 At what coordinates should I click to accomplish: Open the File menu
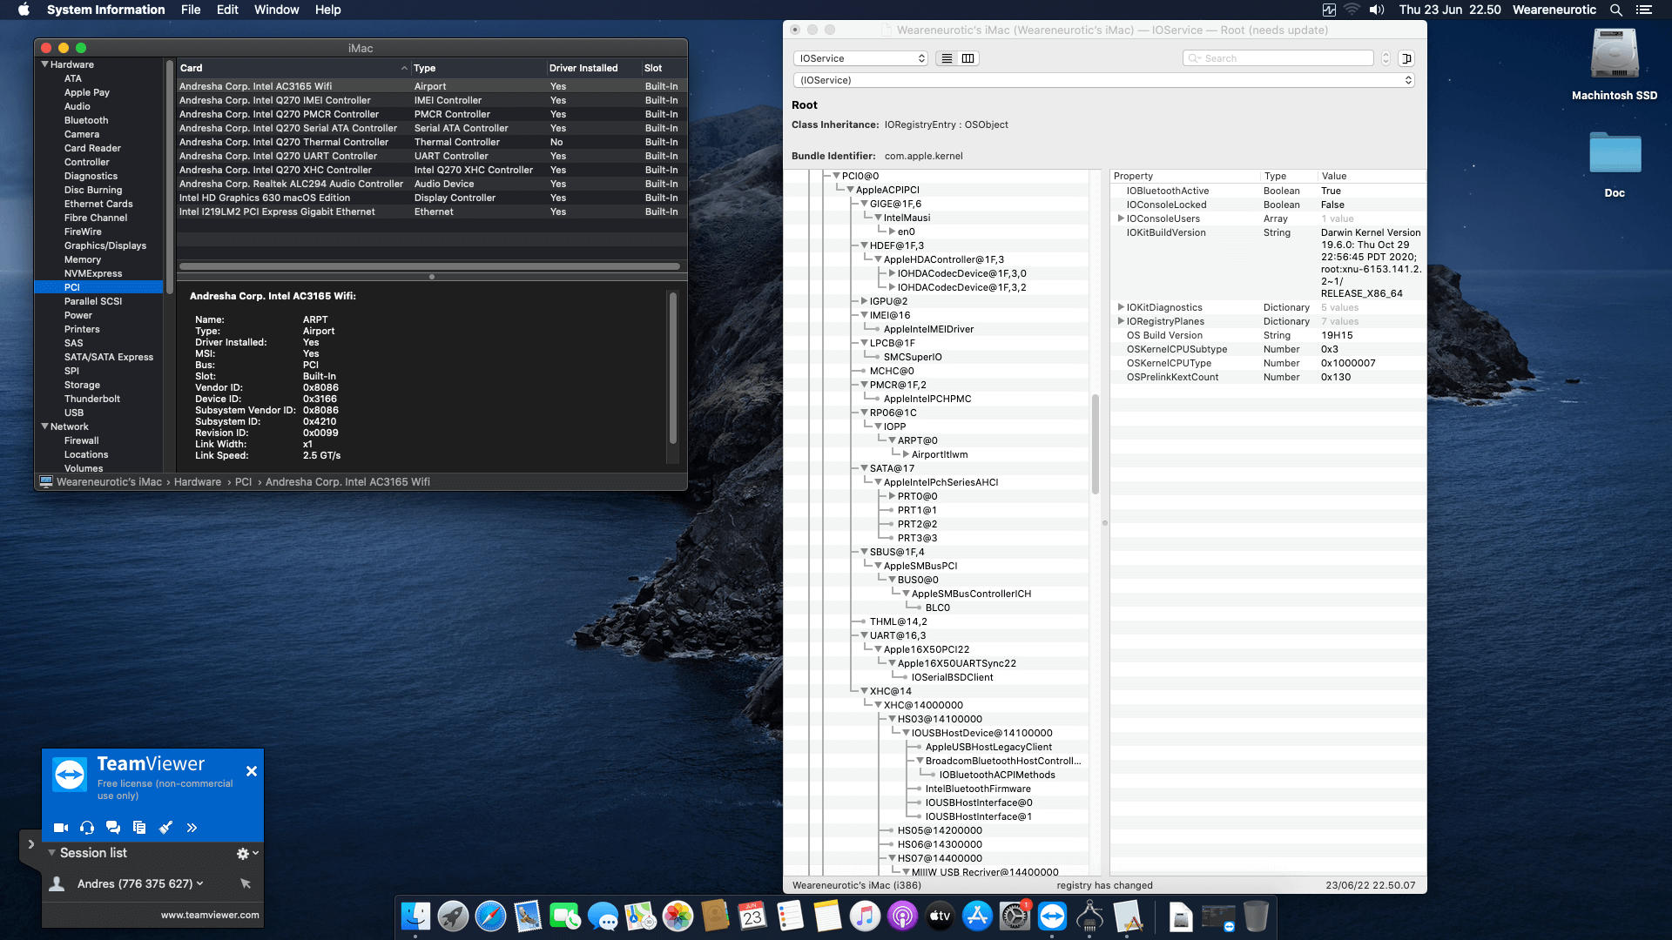tap(191, 10)
